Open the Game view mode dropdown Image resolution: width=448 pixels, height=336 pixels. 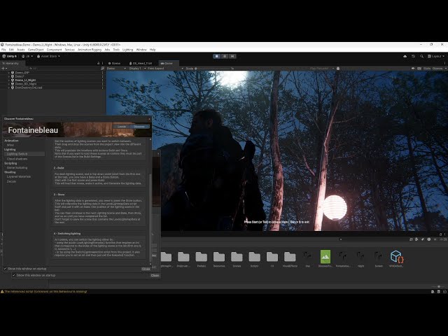pos(116,69)
